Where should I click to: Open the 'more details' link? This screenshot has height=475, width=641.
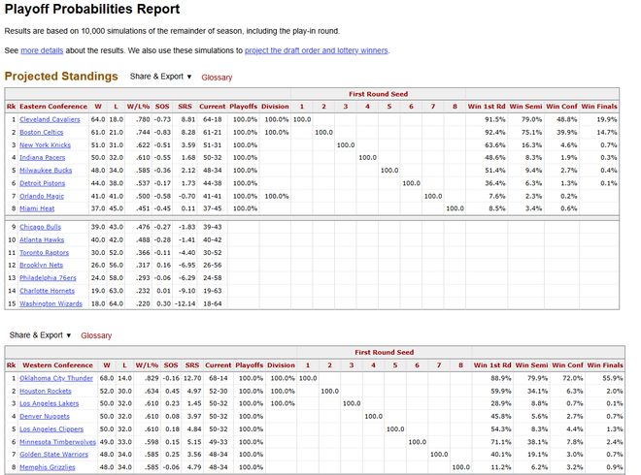(42, 50)
